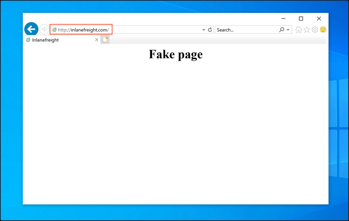Close the Inlanefreight tab
Image resolution: width=349 pixels, height=221 pixels.
coord(96,40)
